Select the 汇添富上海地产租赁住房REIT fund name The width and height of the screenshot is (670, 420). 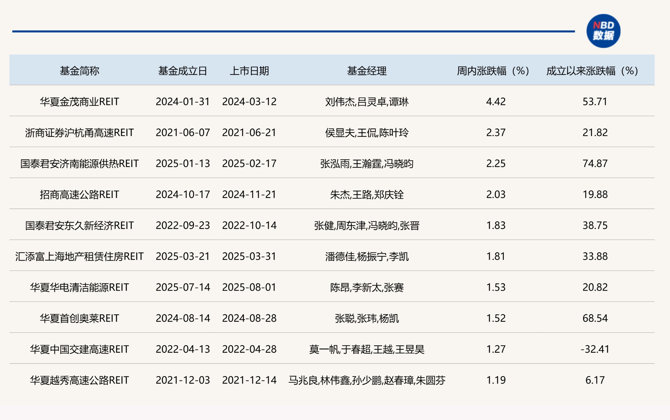point(79,256)
